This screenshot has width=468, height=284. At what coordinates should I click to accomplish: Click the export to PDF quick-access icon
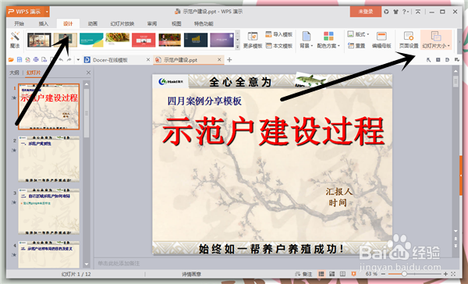[x=27, y=60]
